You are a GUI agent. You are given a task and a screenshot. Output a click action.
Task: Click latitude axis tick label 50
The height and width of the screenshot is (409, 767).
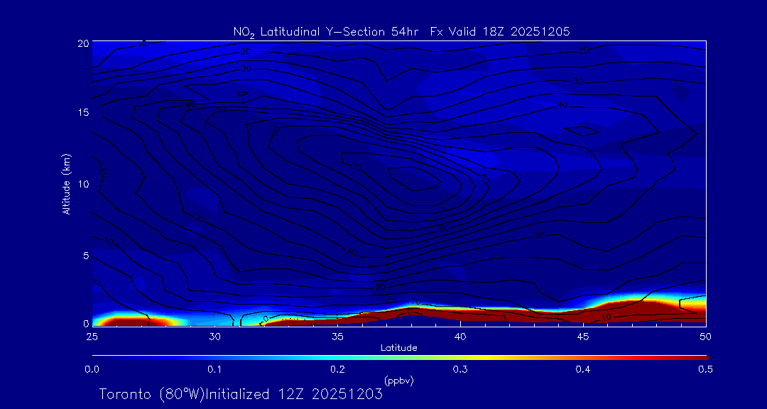pos(705,336)
